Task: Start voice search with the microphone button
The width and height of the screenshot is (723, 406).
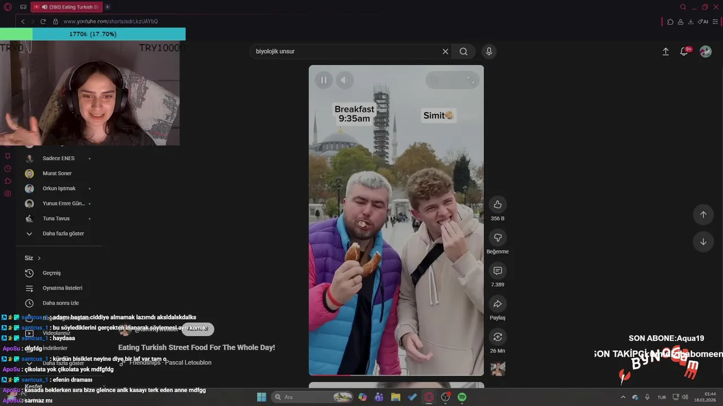Action: [x=489, y=51]
